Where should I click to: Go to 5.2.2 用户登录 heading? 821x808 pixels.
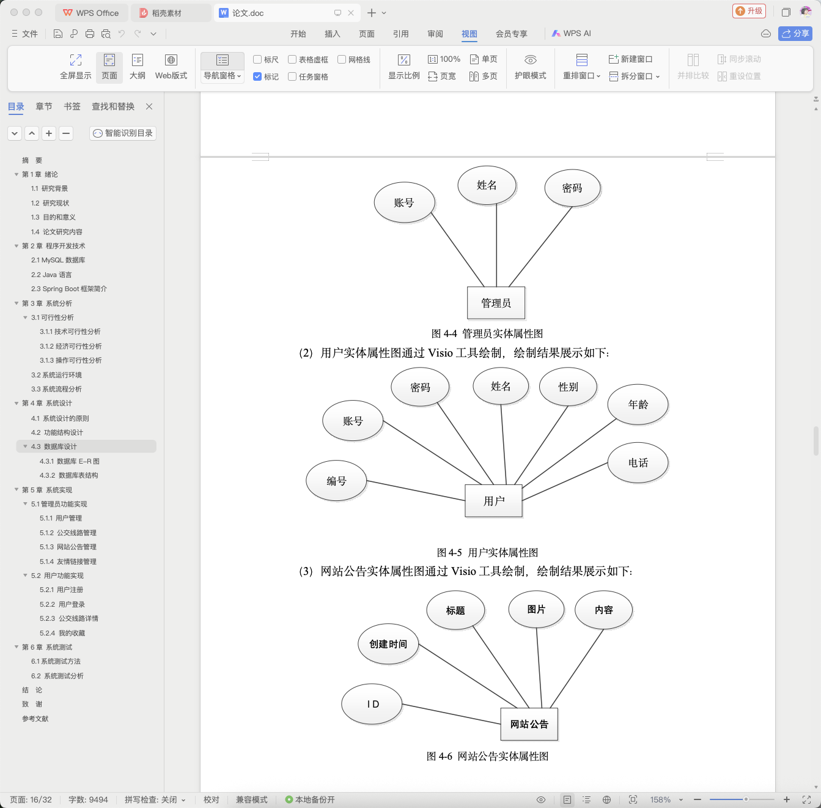click(62, 604)
